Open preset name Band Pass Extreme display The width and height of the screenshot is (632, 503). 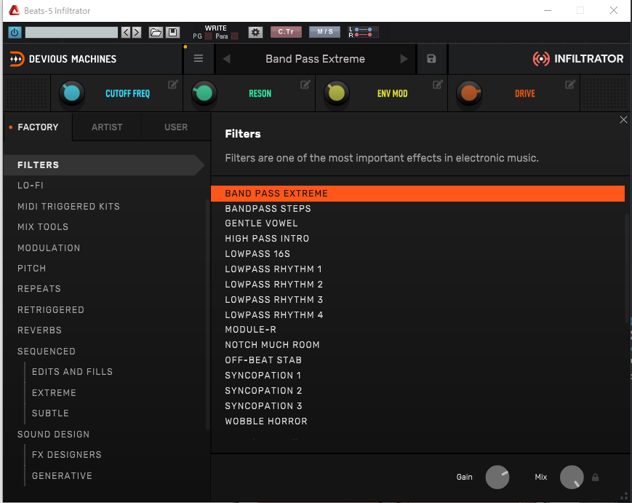[x=315, y=59]
